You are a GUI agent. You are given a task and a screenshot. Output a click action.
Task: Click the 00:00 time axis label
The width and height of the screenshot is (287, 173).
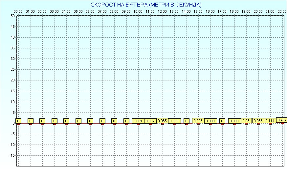point(18,11)
